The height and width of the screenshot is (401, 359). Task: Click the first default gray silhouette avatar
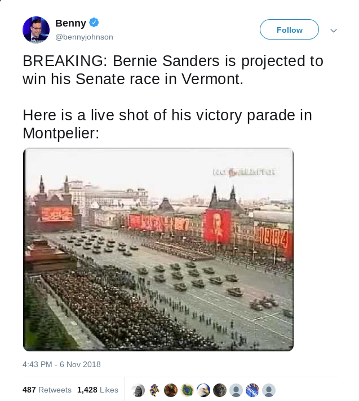(x=236, y=390)
